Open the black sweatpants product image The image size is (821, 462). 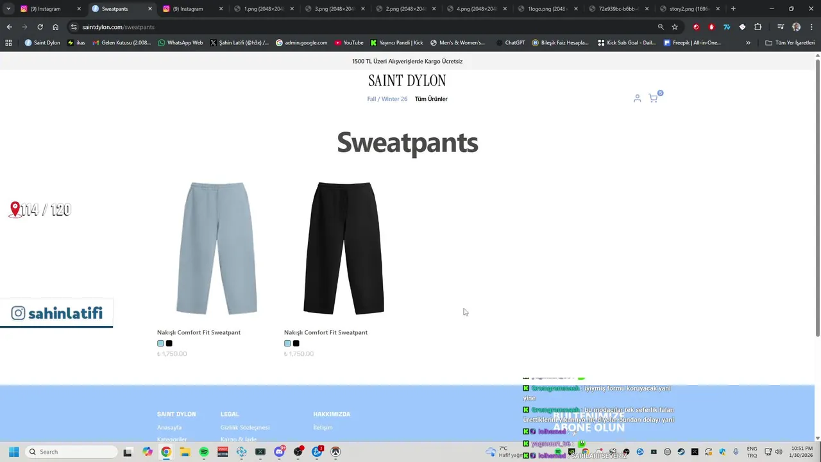point(344,248)
